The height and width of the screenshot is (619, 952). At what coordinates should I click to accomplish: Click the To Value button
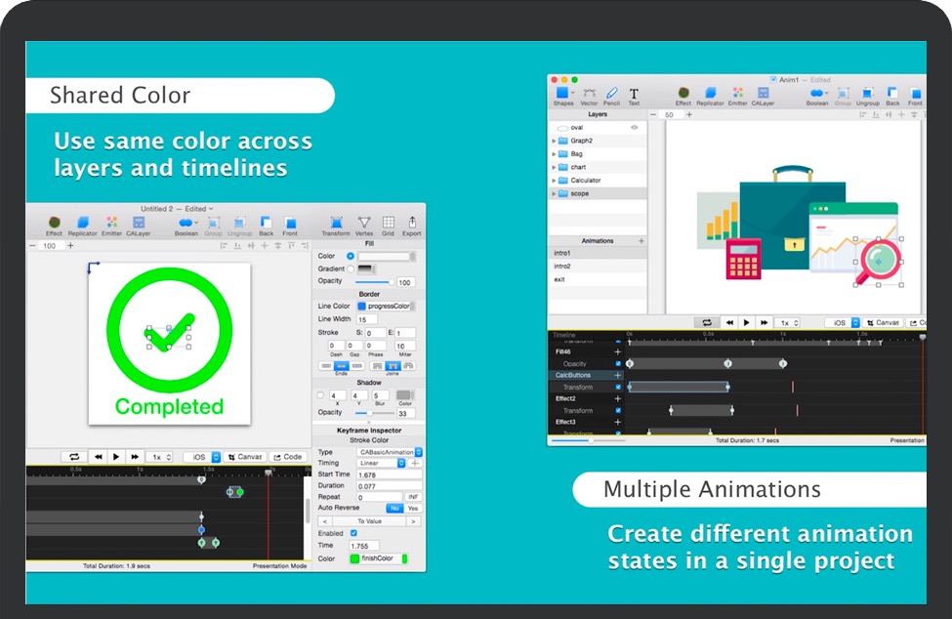[369, 521]
